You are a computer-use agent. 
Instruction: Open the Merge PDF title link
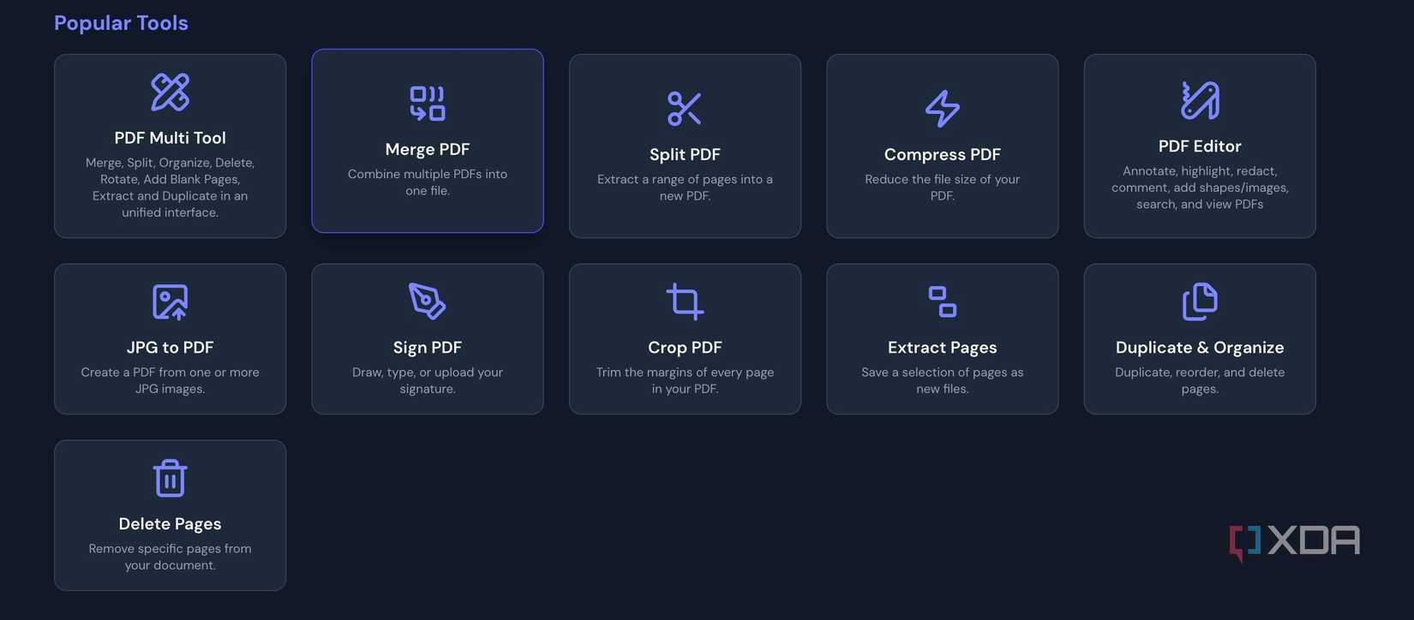[427, 149]
